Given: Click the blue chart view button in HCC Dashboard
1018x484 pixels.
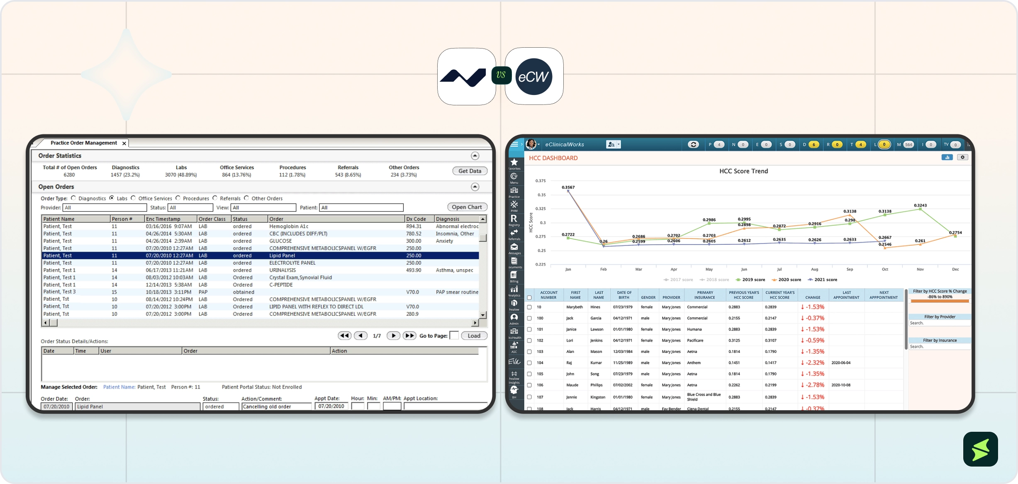Looking at the screenshot, I should pyautogui.click(x=947, y=157).
